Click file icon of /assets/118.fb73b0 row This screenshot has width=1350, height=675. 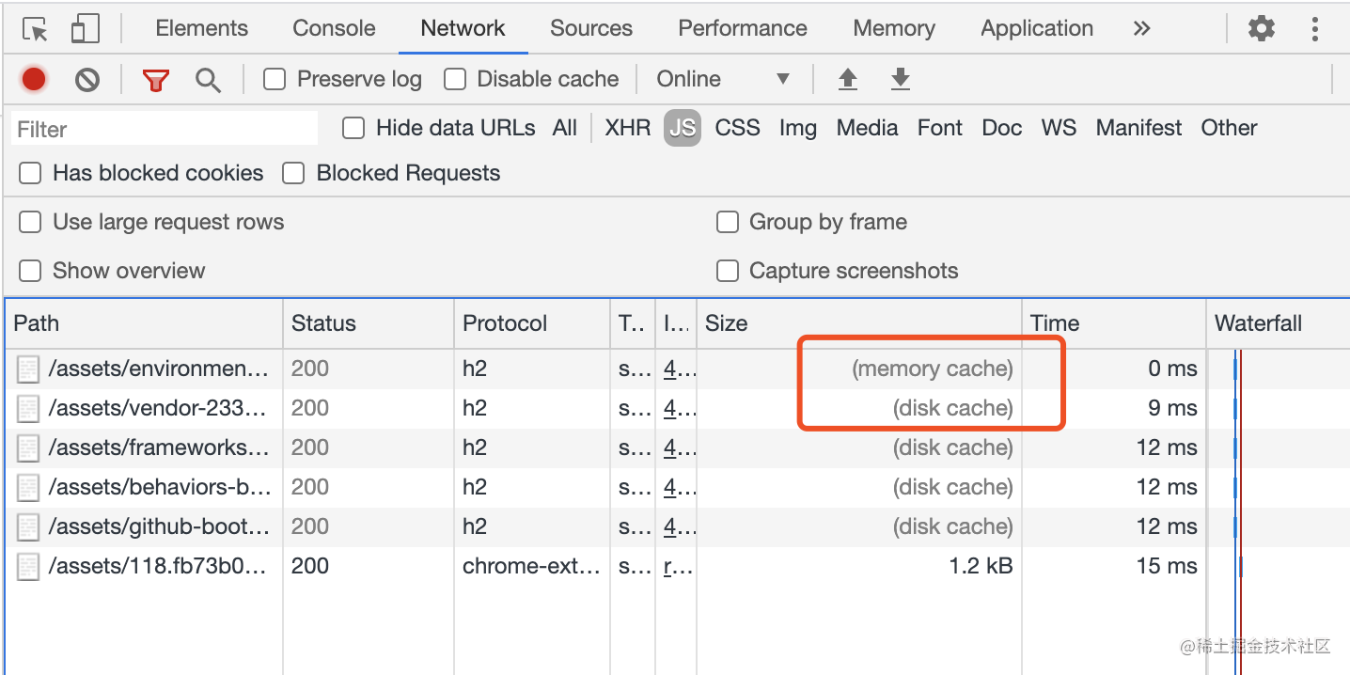coord(28,567)
